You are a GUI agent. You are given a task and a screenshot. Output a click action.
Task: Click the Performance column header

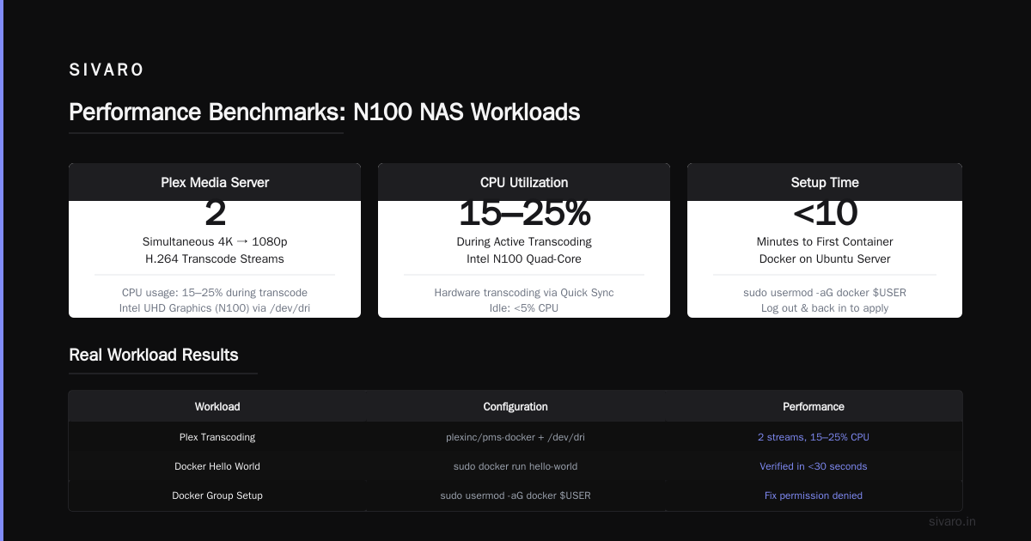coord(814,407)
